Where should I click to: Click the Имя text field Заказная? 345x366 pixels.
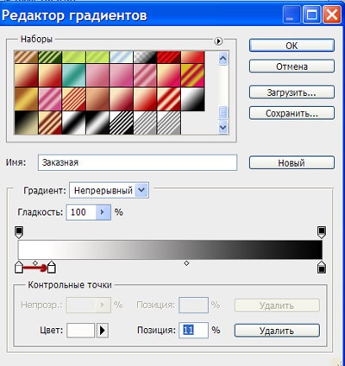(x=137, y=162)
